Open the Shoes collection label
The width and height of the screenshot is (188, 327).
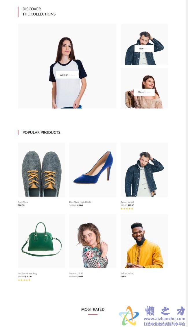coord(144,92)
